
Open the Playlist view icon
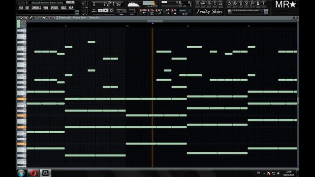pos(197,3)
